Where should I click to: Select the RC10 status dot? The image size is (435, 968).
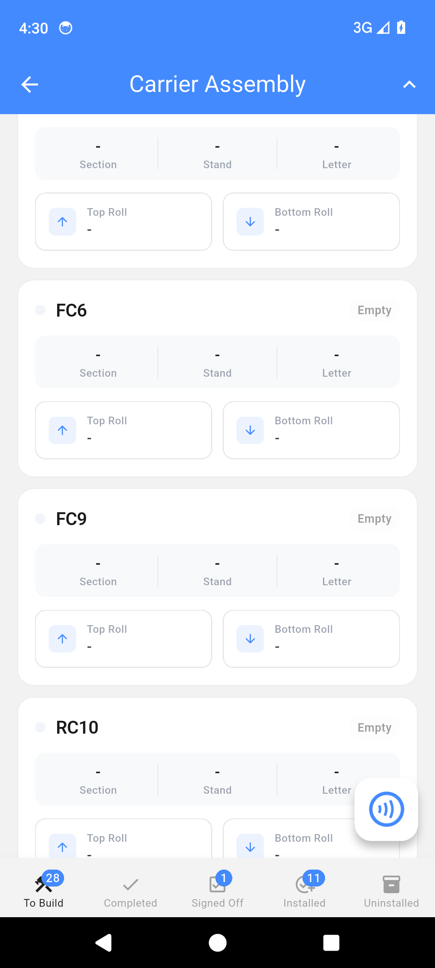(40, 727)
